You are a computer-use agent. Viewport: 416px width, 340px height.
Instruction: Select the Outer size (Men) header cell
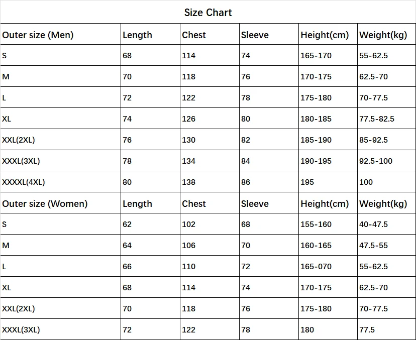[x=38, y=35]
